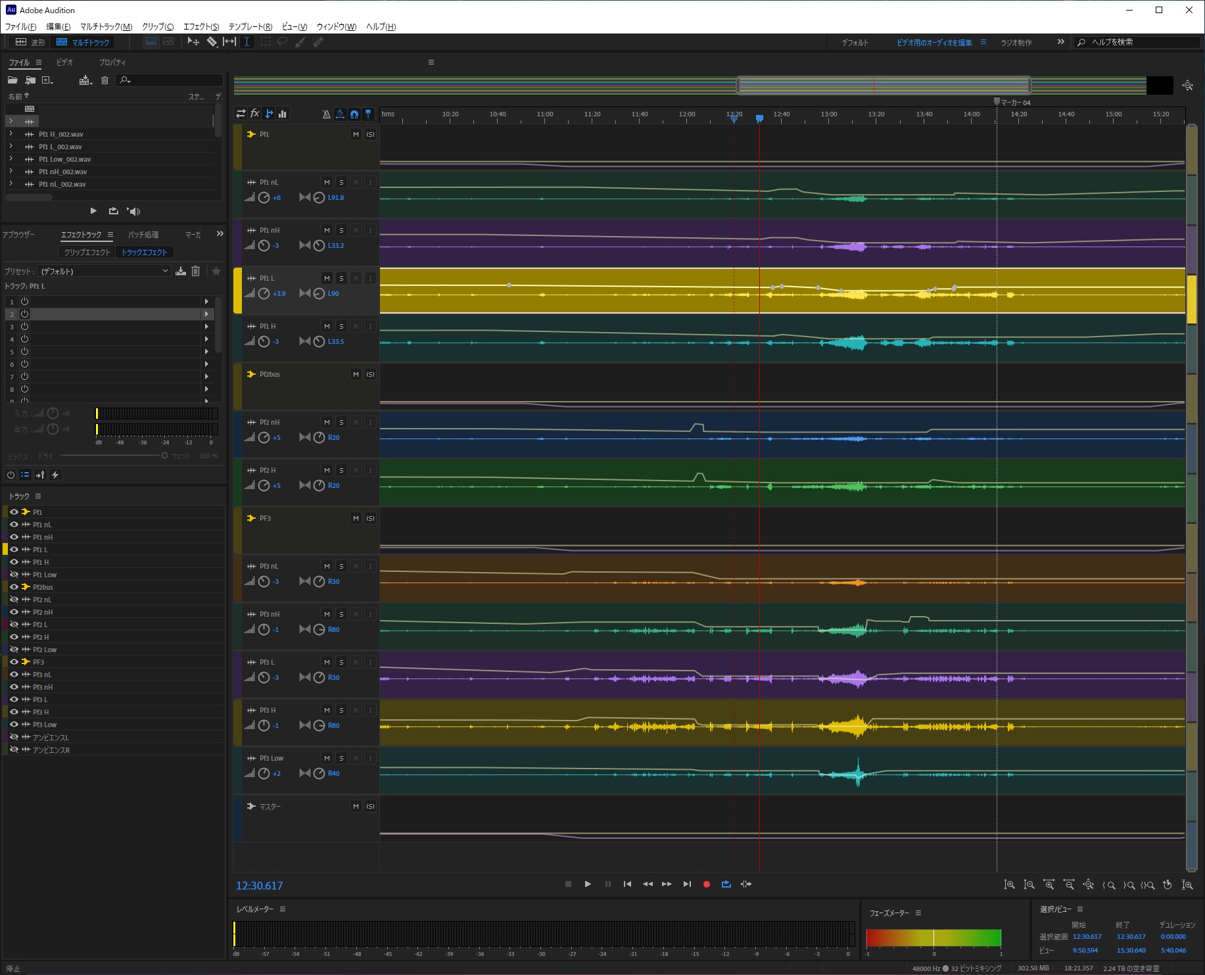Screen dimensions: 1205x975
Task: Select the Razor tool in the toolbar
Action: click(212, 42)
